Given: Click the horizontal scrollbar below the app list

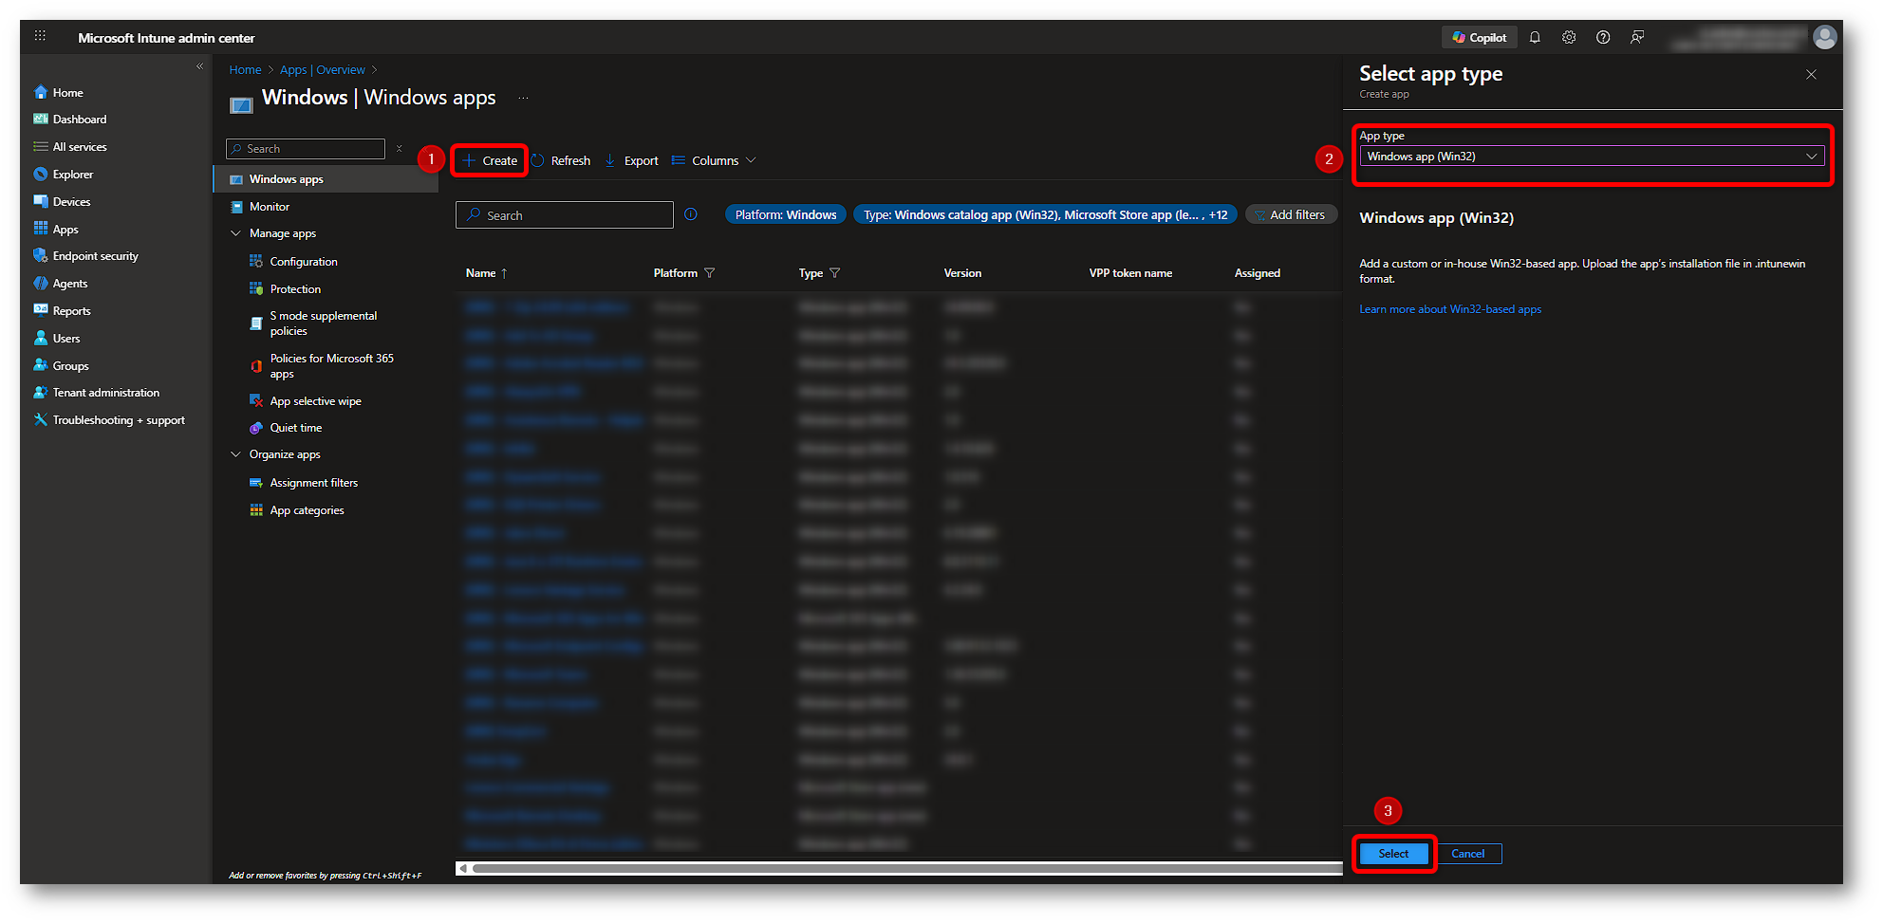Looking at the screenshot, I should tap(902, 868).
